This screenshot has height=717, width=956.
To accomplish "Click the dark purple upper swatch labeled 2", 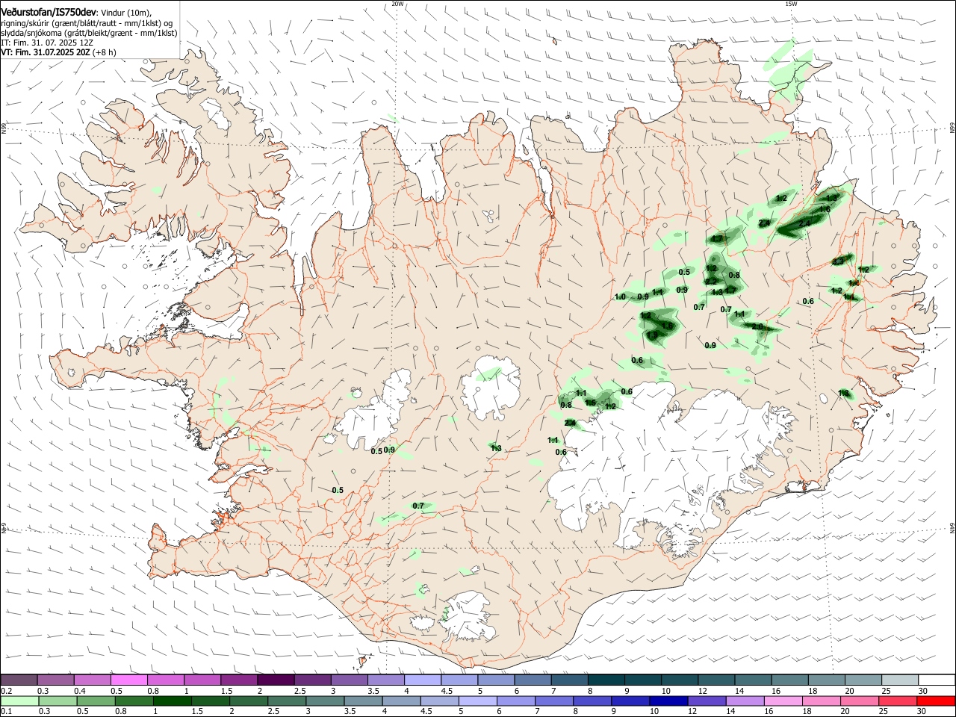I will pos(276,680).
